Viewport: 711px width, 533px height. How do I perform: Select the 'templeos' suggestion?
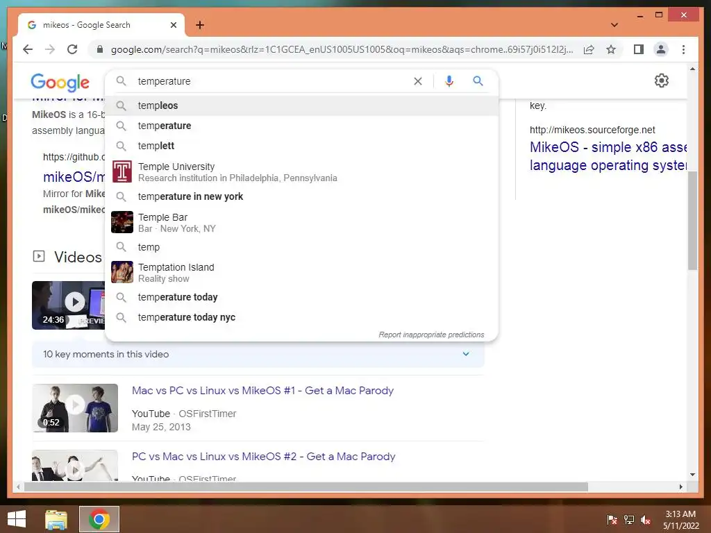301,105
